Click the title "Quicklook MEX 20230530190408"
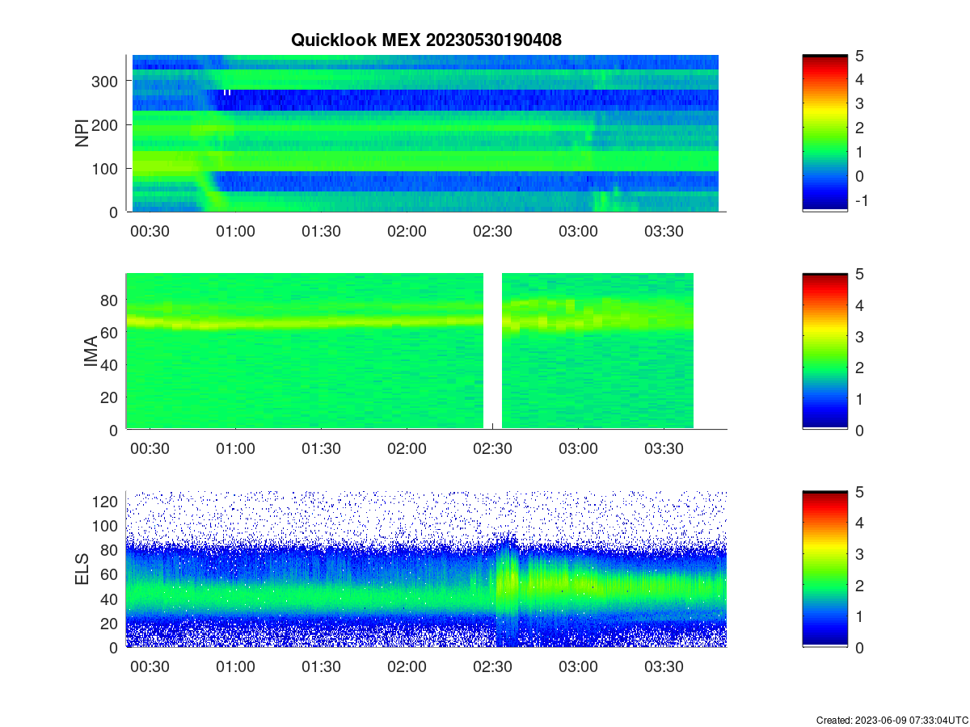 click(x=426, y=39)
